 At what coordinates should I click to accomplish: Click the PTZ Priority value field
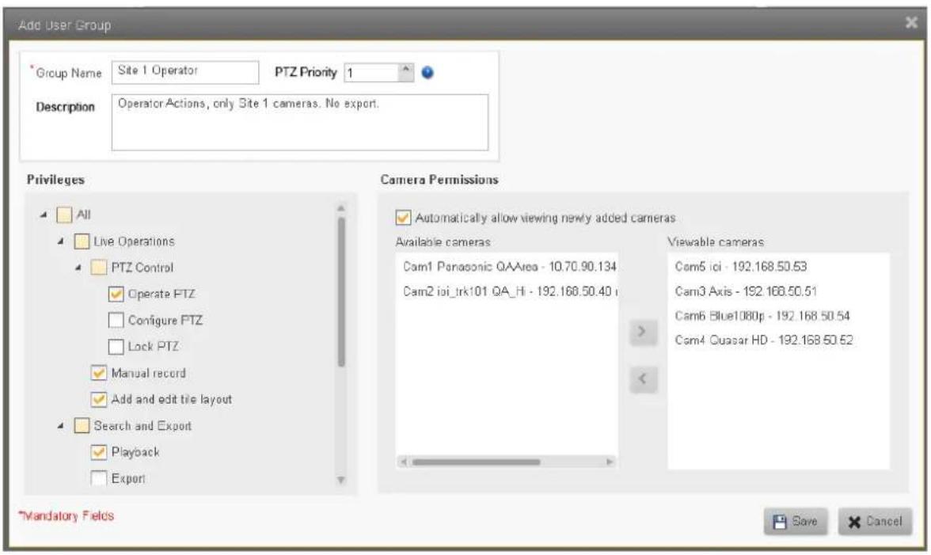(x=372, y=72)
